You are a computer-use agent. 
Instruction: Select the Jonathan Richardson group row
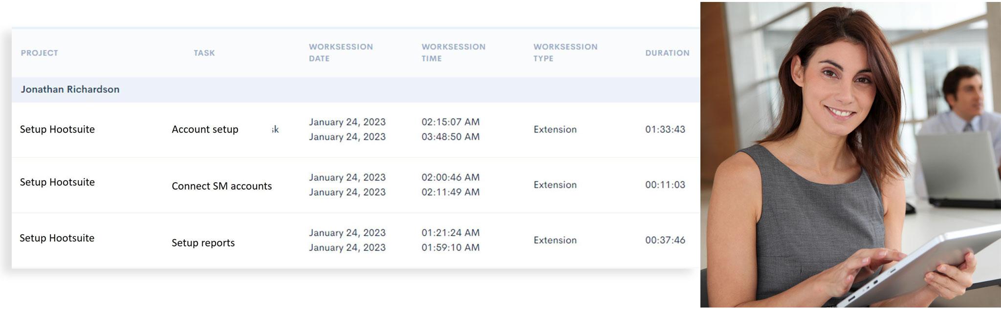[x=70, y=89]
